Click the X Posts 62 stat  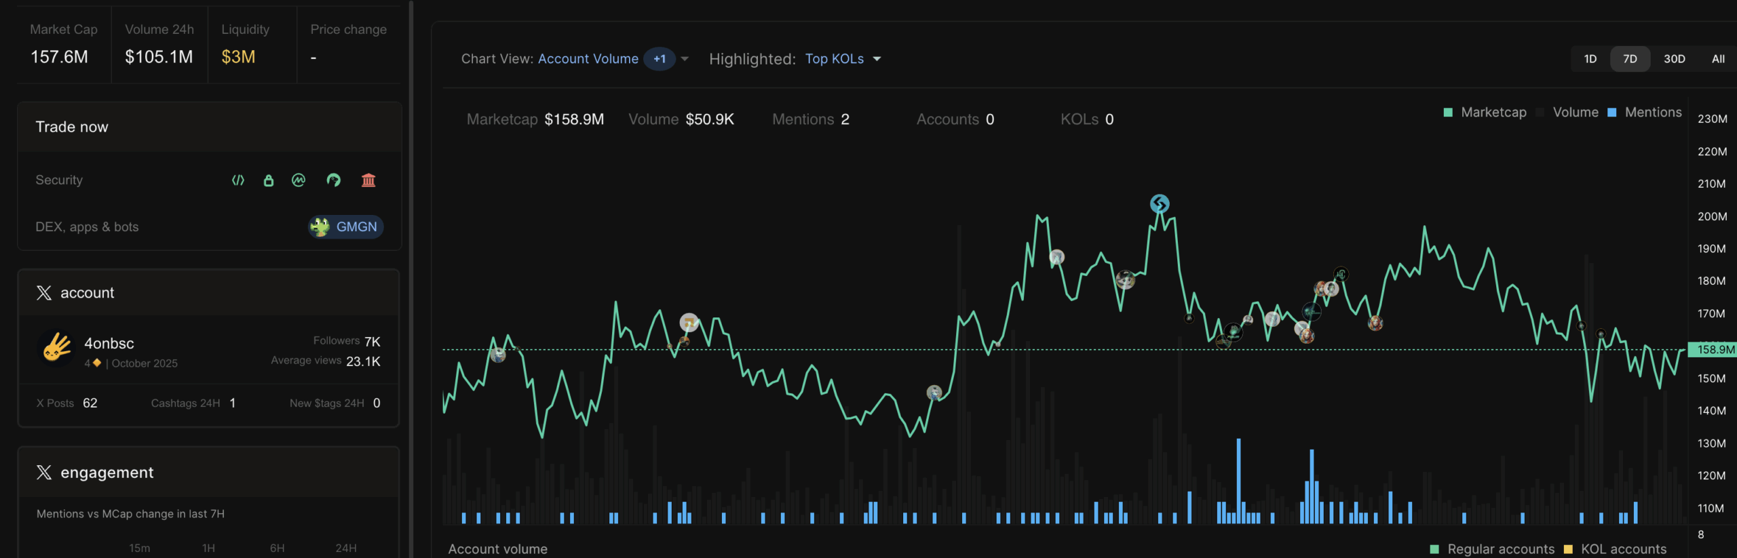point(67,403)
